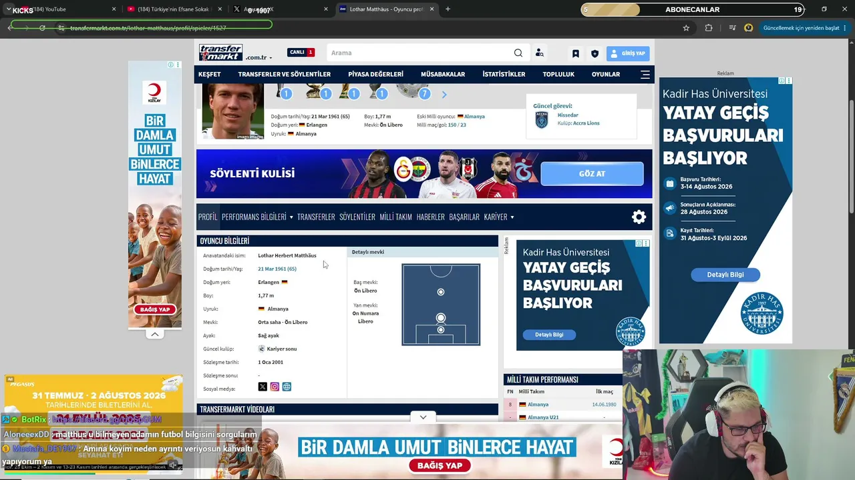Click the Transfermarkt logo
855x480 pixels.
pyautogui.click(x=221, y=53)
